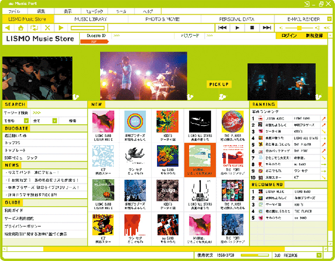This screenshot has width=335, height=261.
Task: Click the ログイン button
Action: point(289,36)
